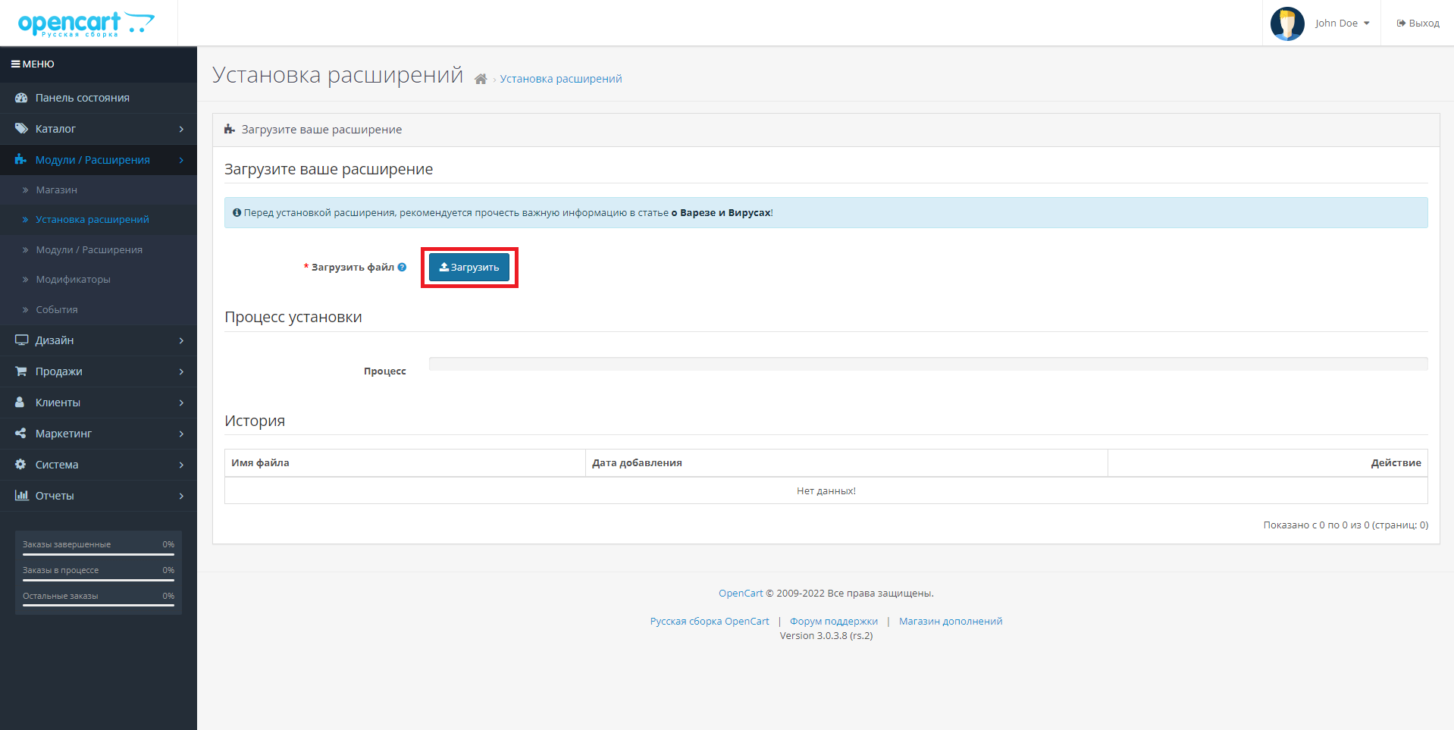The image size is (1454, 730).
Task: Click the help question icon near Загрузить файл
Action: click(x=402, y=267)
